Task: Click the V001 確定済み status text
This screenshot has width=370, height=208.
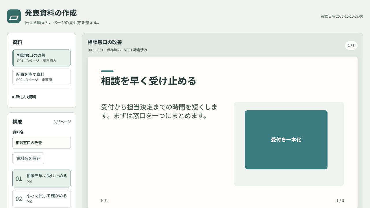Action: point(136,50)
